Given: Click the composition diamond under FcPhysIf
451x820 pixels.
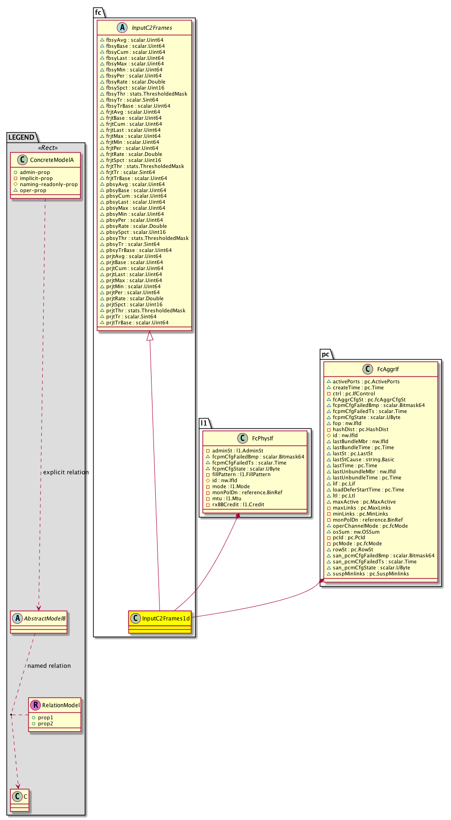Looking at the screenshot, I should (x=238, y=516).
